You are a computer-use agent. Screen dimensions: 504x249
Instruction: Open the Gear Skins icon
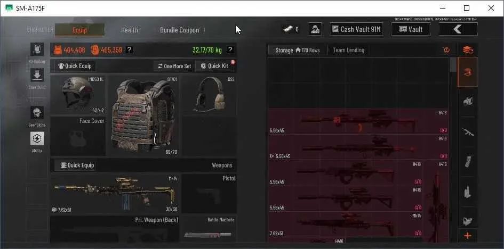pos(37,113)
